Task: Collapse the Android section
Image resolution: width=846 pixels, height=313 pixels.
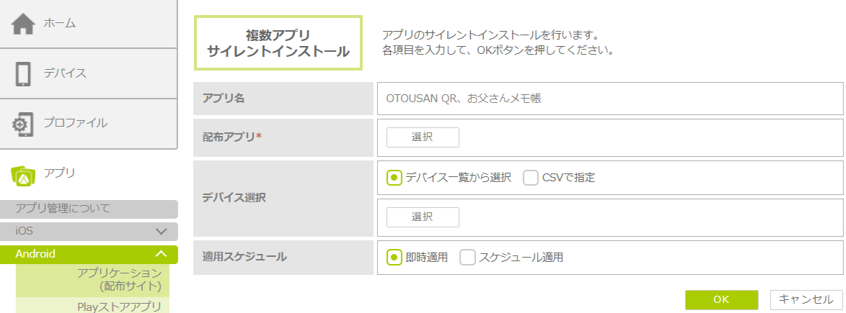Action: tap(162, 254)
